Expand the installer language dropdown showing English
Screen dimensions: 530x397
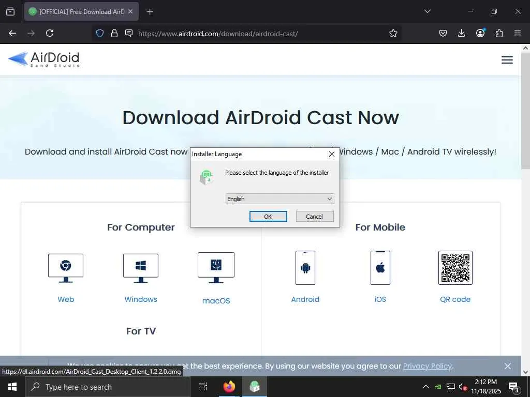279,199
